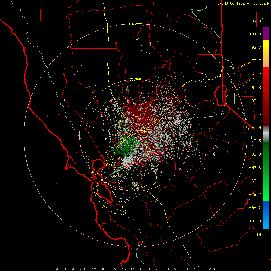Select the 61.2 scale value
Image resolution: width=271 pixels, height=271 pixels.
tap(256, 74)
